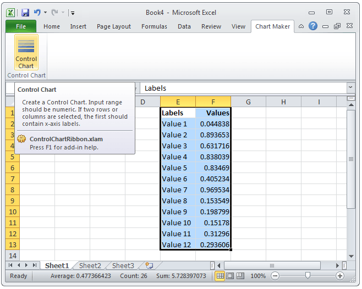
Task: Switch to Sheet2 worksheet tab
Action: [90, 265]
